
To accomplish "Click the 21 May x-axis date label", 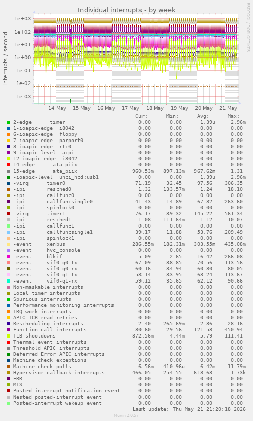I will [x=228, y=108].
